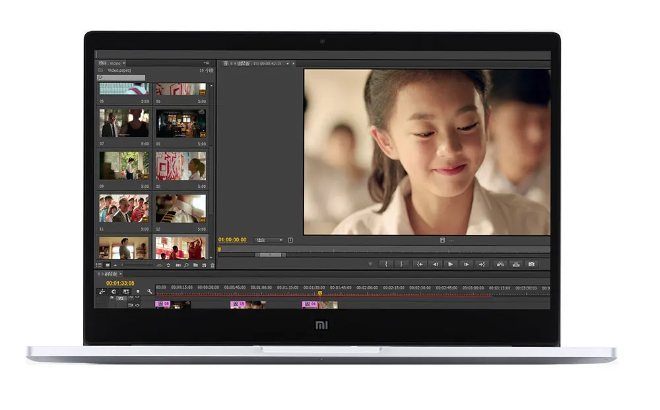Image resolution: width=660 pixels, height=410 pixels.
Task: Click the drag-video-only filmstrip icon
Action: coord(442,240)
